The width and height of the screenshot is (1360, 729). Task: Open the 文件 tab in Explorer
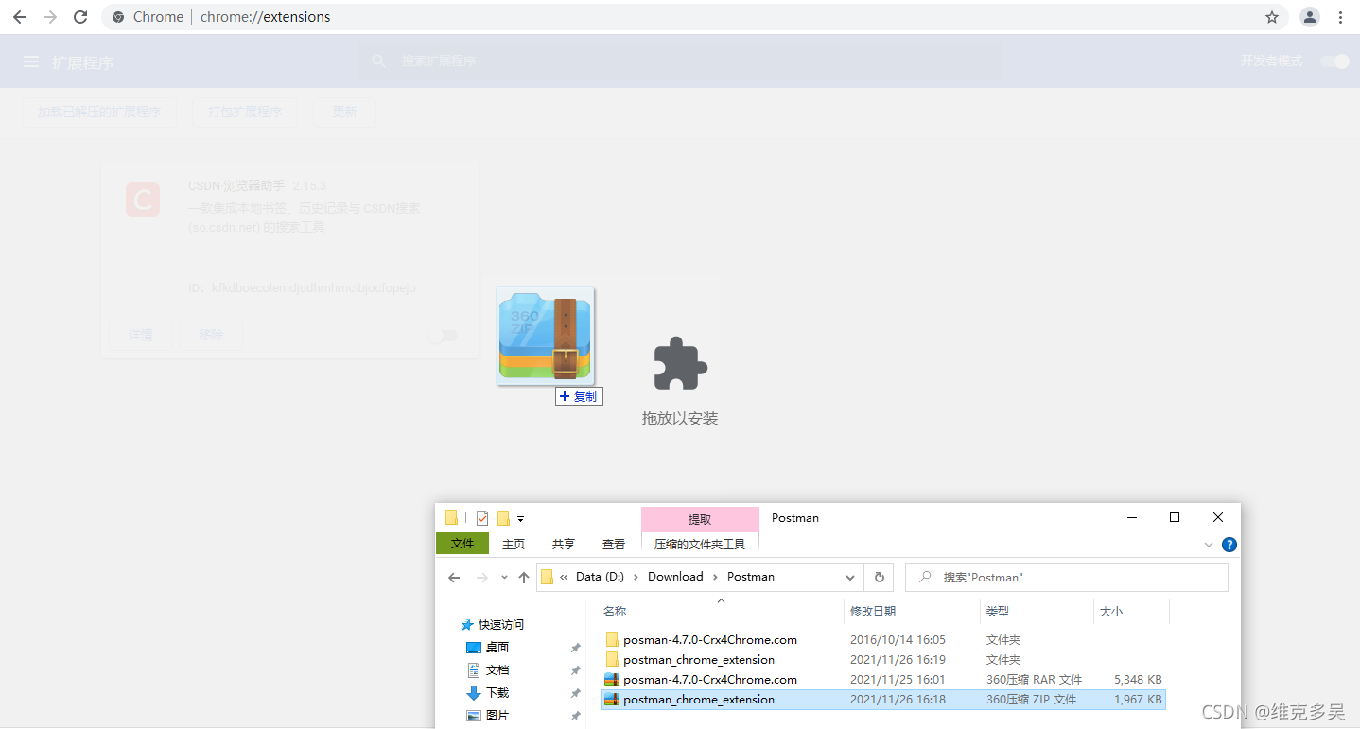click(462, 544)
